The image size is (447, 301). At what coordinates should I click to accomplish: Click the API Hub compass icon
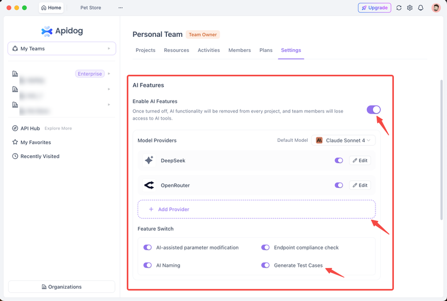tap(15, 128)
